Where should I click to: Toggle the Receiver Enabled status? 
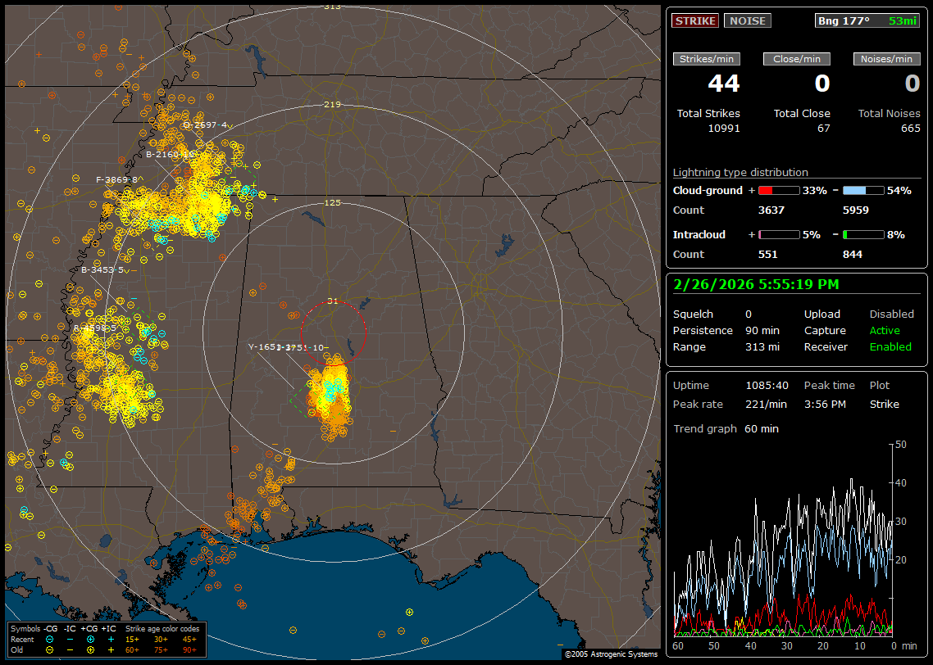point(890,346)
